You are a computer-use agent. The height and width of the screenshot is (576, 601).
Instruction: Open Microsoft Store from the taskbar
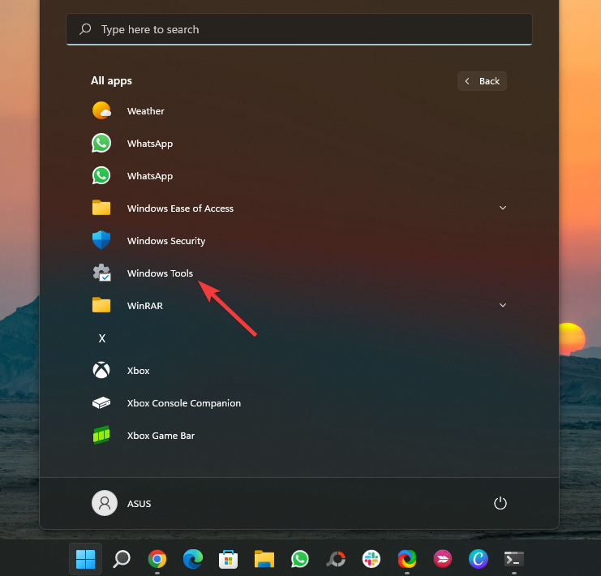pos(229,559)
